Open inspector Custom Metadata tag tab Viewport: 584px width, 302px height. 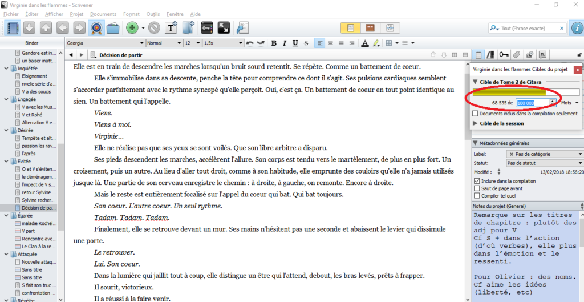click(x=517, y=55)
